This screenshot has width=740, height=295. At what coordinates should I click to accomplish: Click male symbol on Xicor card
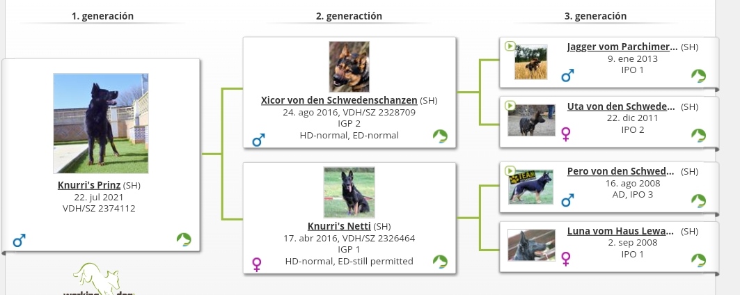pos(258,141)
